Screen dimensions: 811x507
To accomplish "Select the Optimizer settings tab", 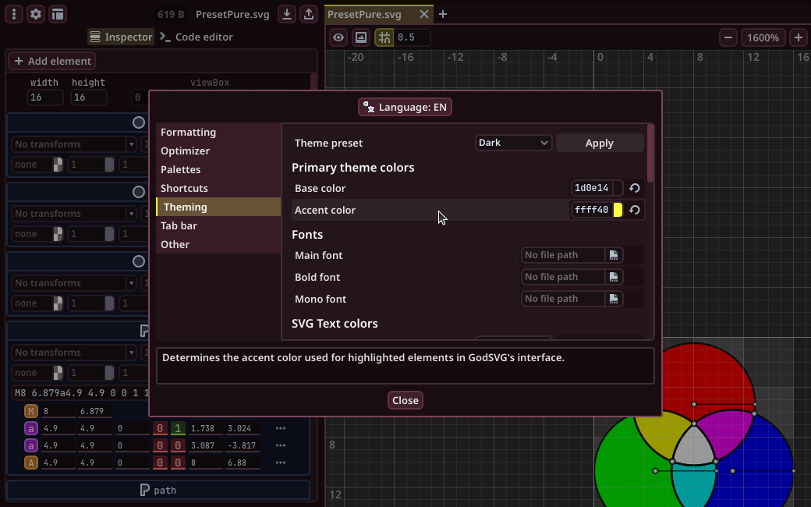I will [218, 151].
